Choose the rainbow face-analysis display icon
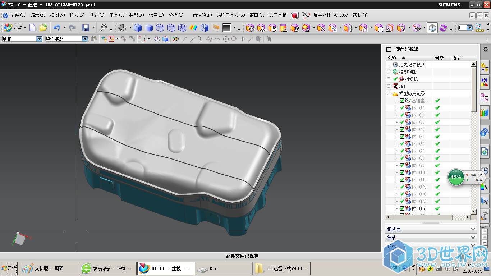The height and width of the screenshot is (276, 491). click(193, 28)
